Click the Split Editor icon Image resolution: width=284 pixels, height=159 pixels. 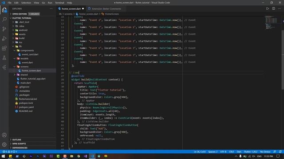click(x=273, y=8)
